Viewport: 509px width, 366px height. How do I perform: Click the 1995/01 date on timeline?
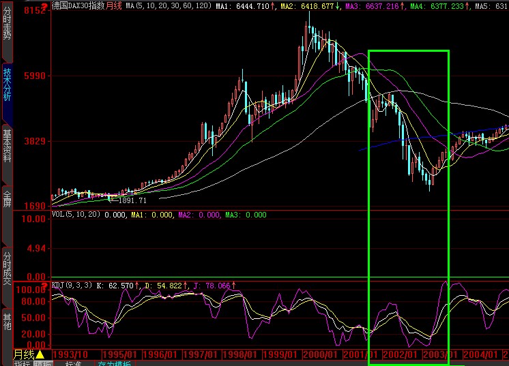119,354
